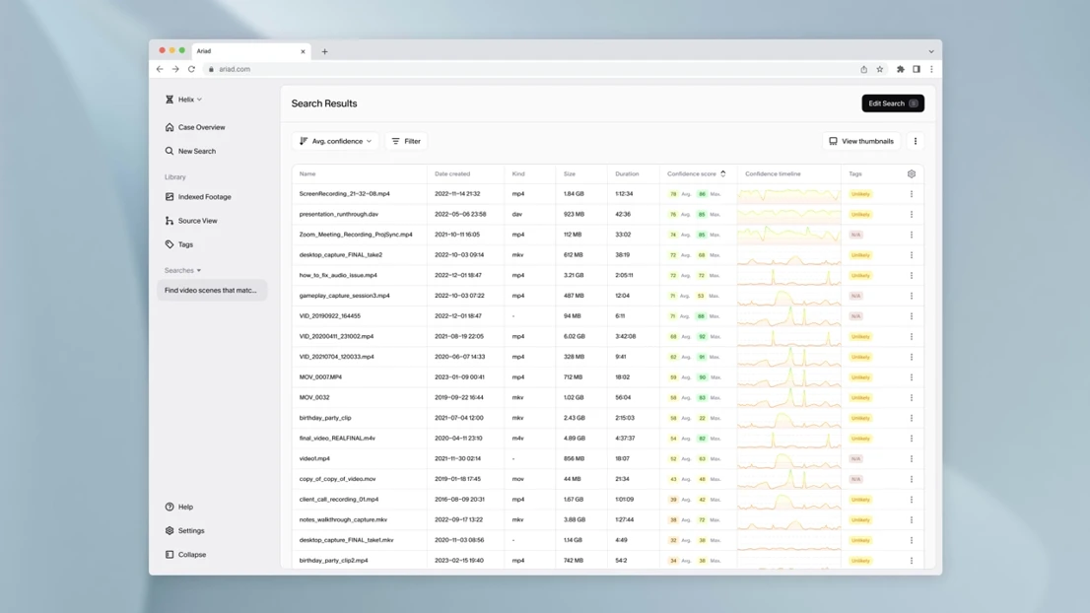The width and height of the screenshot is (1090, 613).
Task: Open the New Search page
Action: coord(196,151)
